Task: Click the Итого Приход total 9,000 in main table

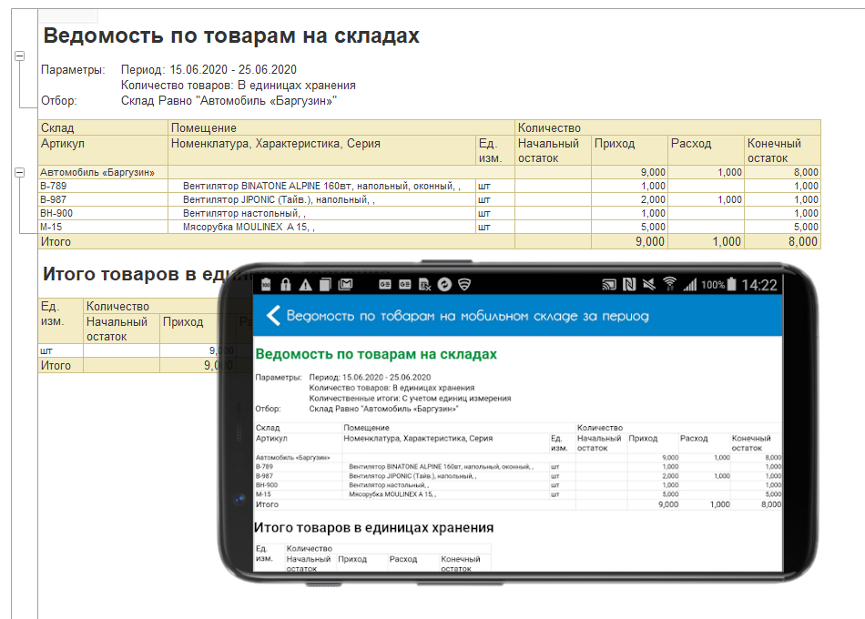Action: click(629, 241)
